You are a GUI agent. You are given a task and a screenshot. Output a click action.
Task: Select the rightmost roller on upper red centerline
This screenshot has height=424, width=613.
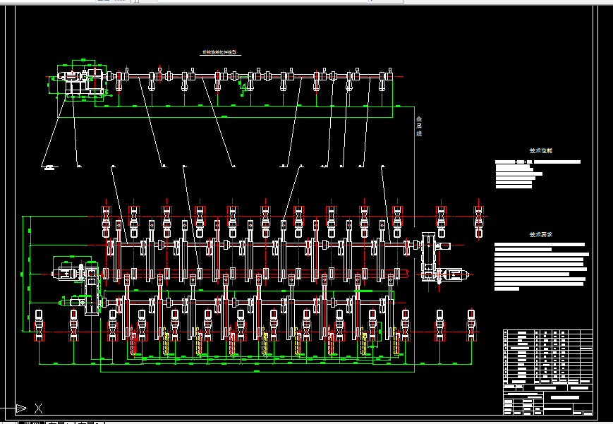pos(478,222)
